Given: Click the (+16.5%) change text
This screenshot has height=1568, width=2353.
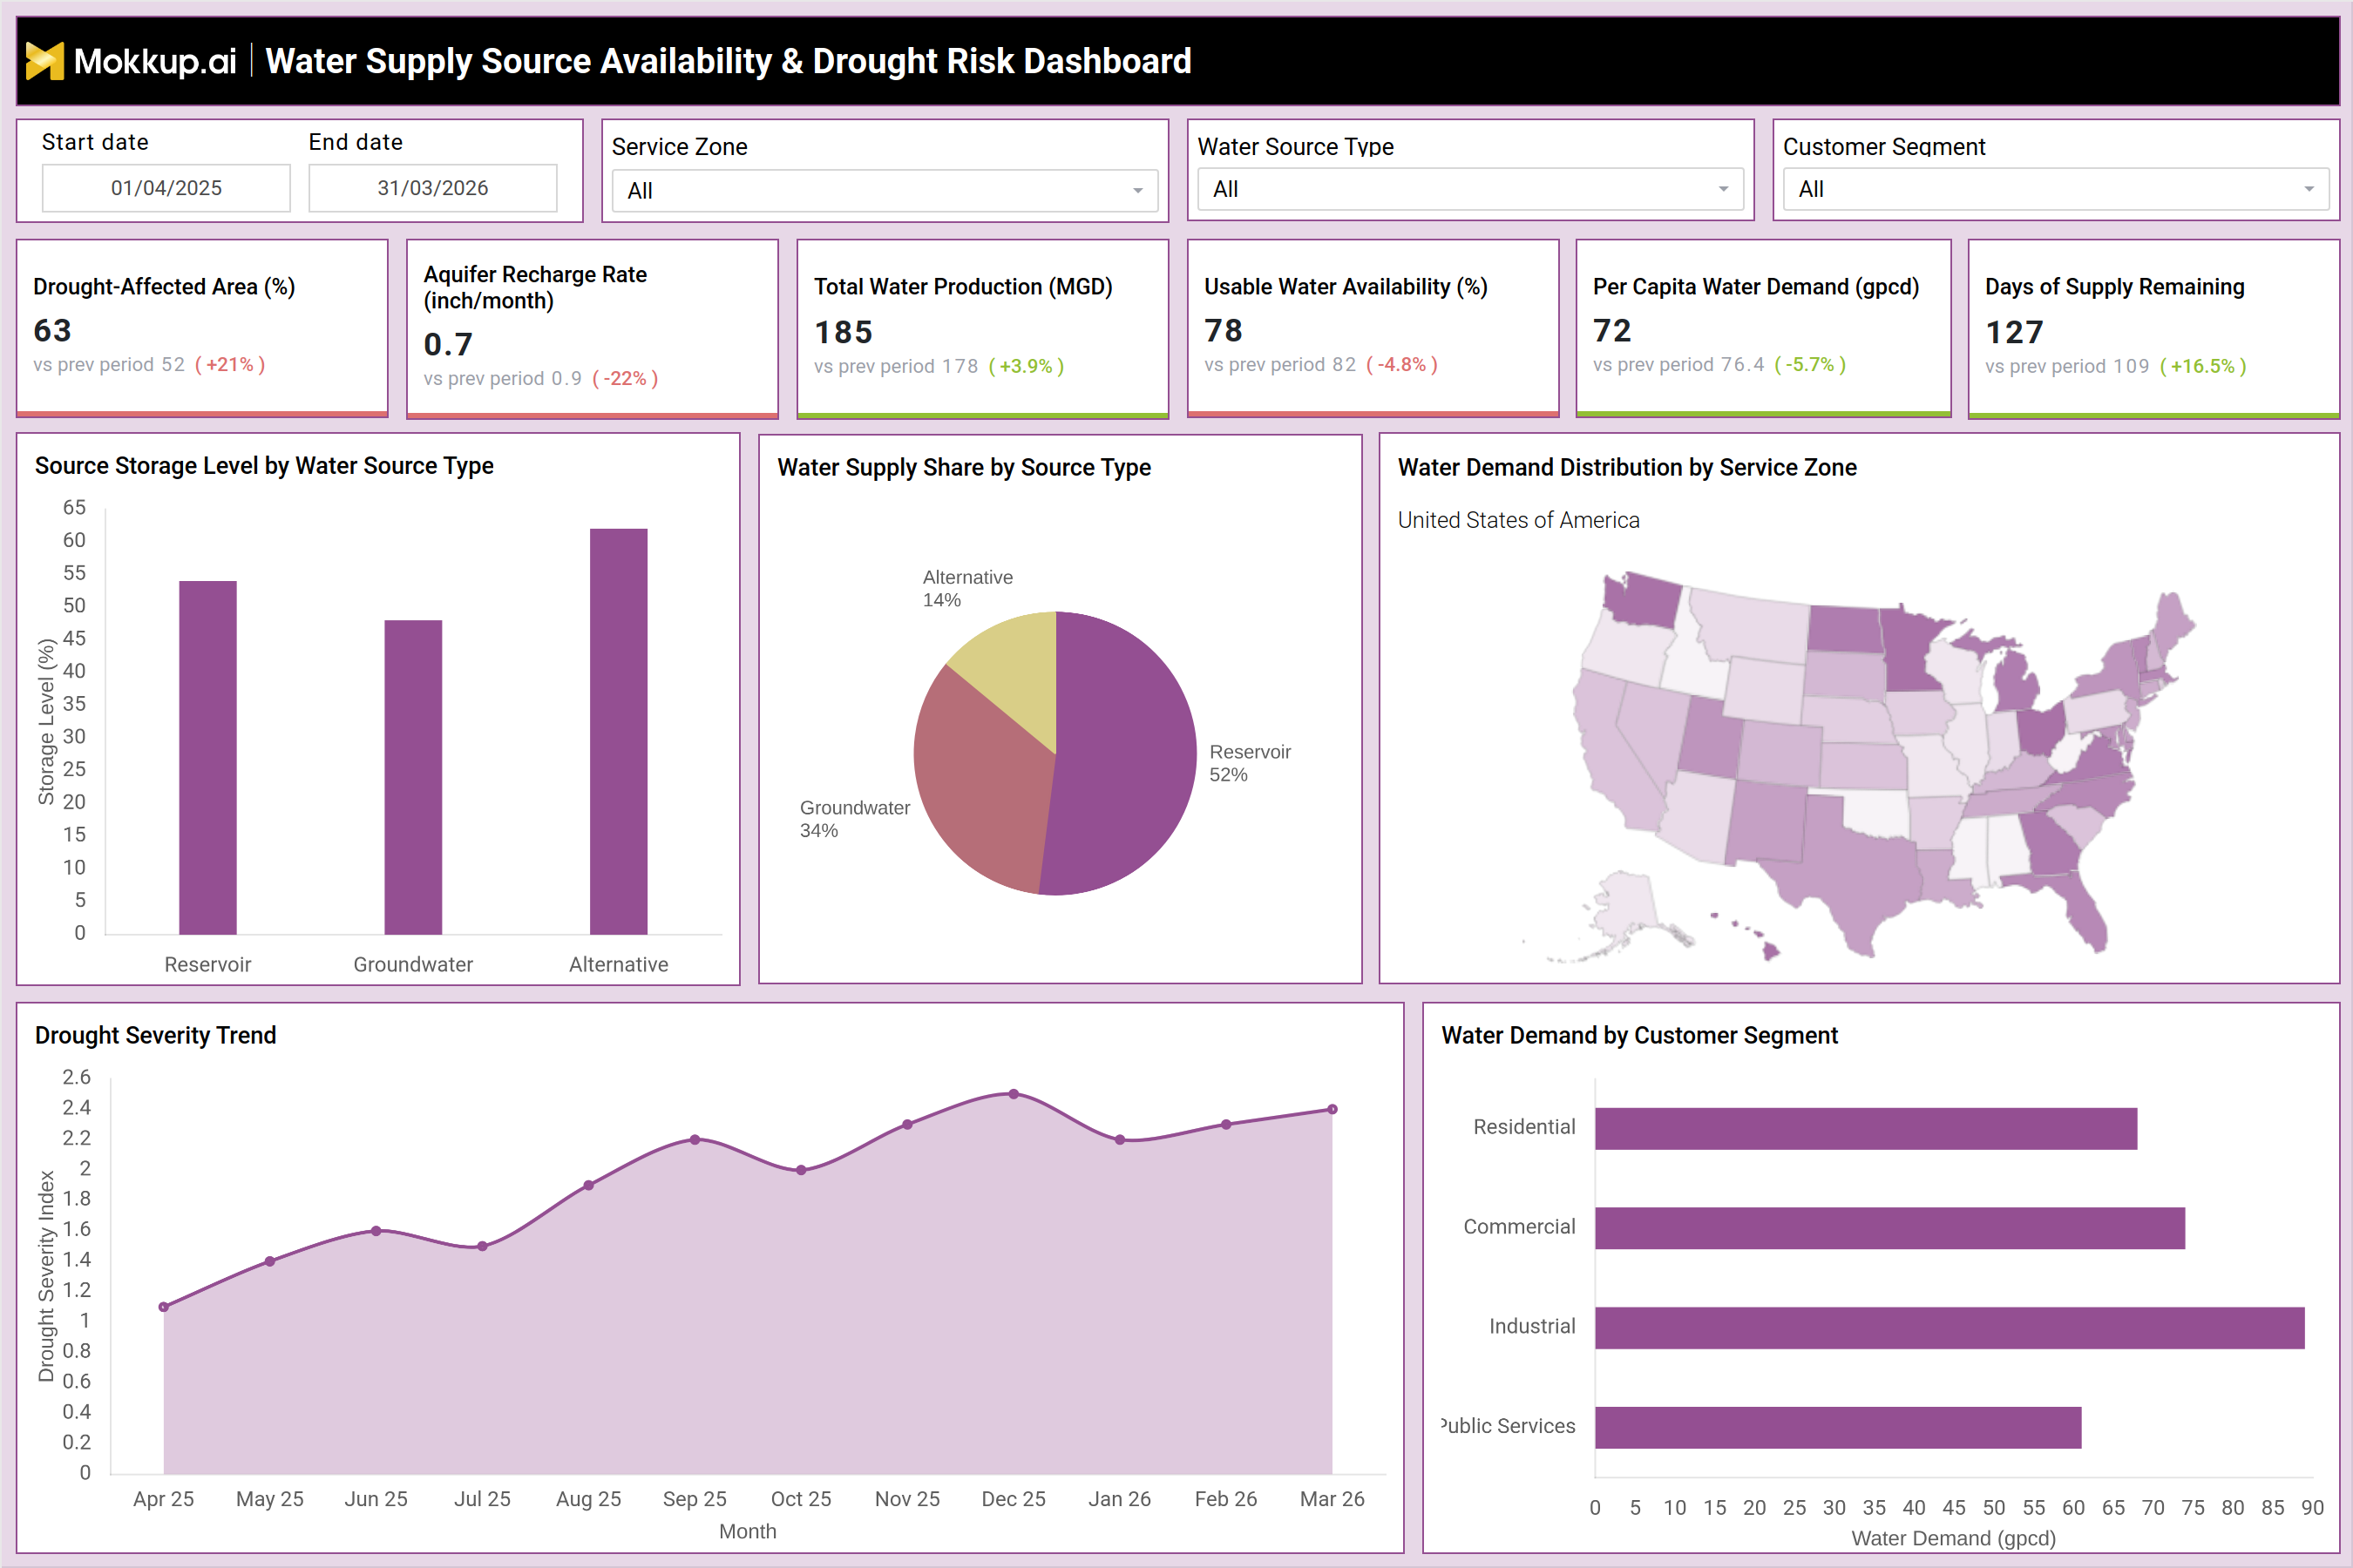Looking at the screenshot, I should pyautogui.click(x=2203, y=366).
